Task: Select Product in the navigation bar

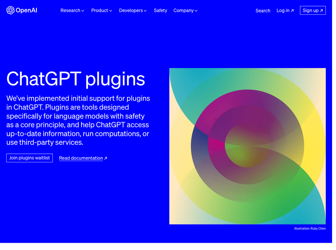Action: (x=99, y=10)
